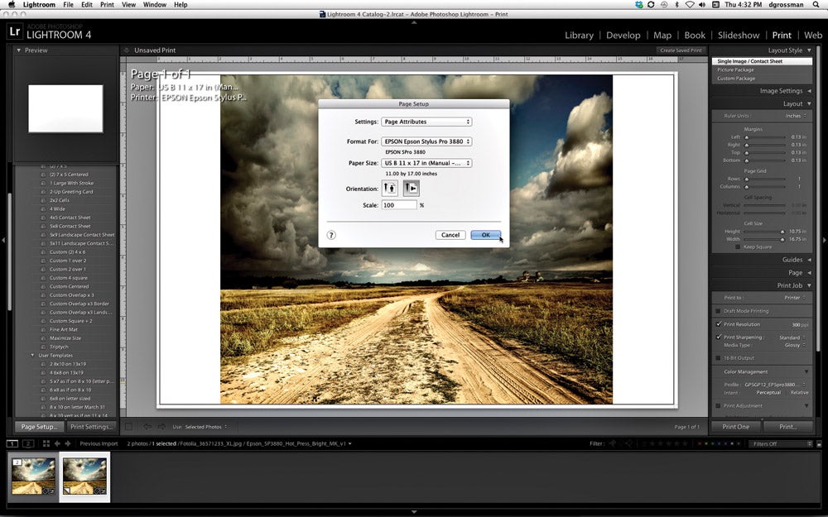The width and height of the screenshot is (828, 517).
Task: Hide right panel using right-edge arrow
Action: [825, 240]
